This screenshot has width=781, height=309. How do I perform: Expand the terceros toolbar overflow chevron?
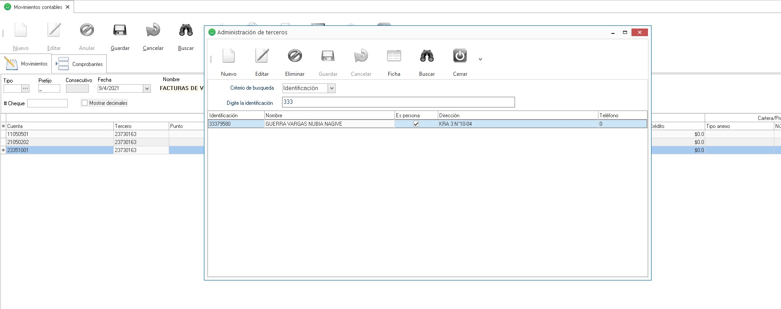click(x=480, y=59)
